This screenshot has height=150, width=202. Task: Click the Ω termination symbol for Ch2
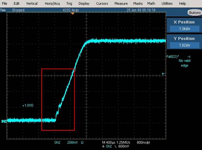pos(82,143)
